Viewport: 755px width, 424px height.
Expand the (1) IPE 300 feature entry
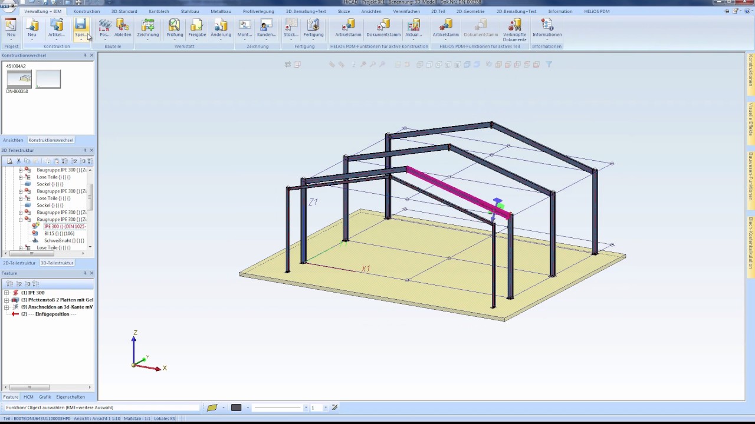(6, 293)
